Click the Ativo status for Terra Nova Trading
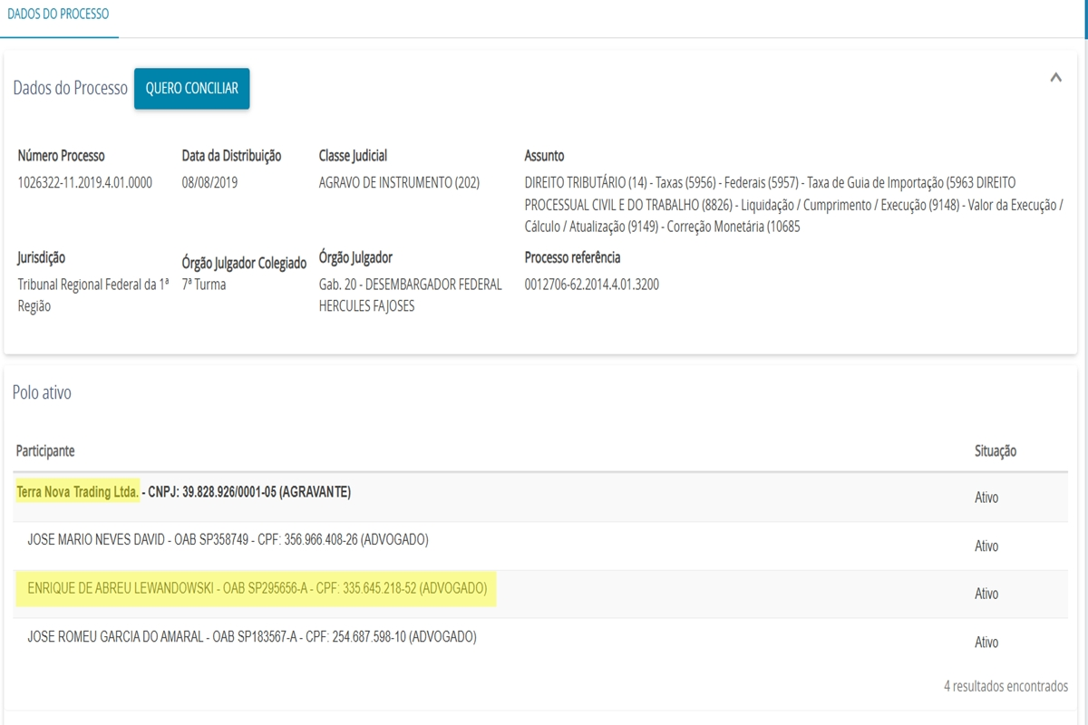 [x=986, y=498]
